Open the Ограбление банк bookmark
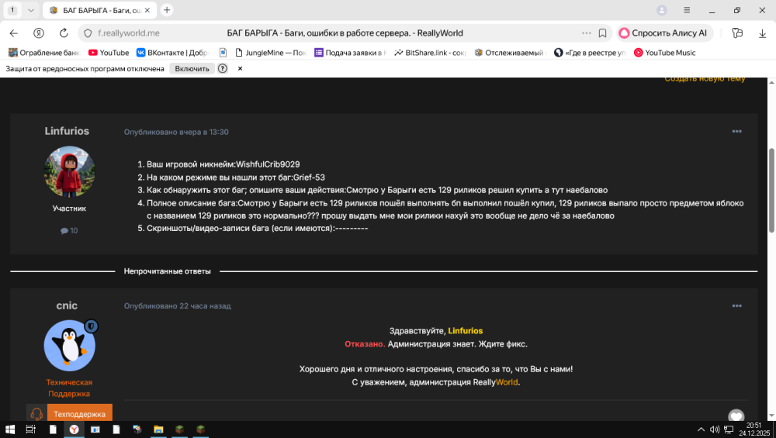Viewport: 776px width, 438px height. pos(44,53)
